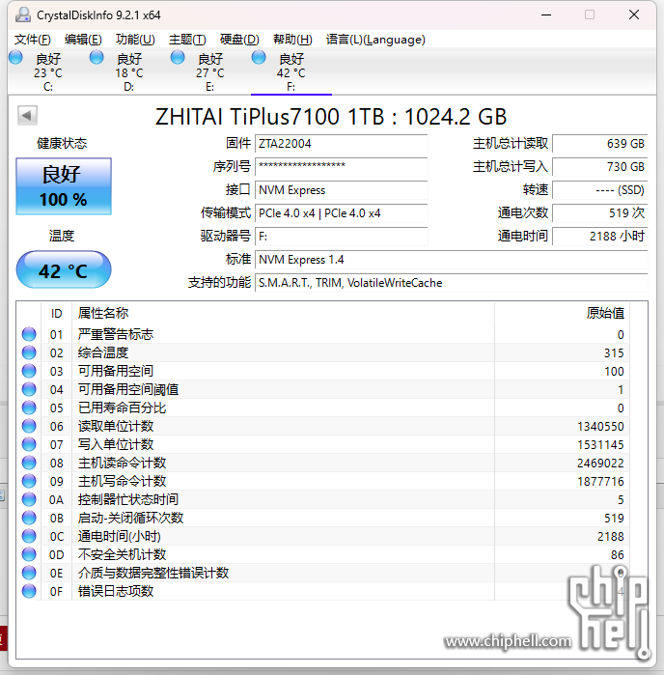Viewport: 664px width, 675px height.
Task: Click the masked serial number field
Action: [x=342, y=167]
